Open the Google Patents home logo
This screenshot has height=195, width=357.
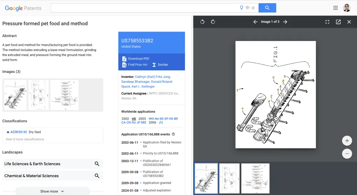coord(23,8)
